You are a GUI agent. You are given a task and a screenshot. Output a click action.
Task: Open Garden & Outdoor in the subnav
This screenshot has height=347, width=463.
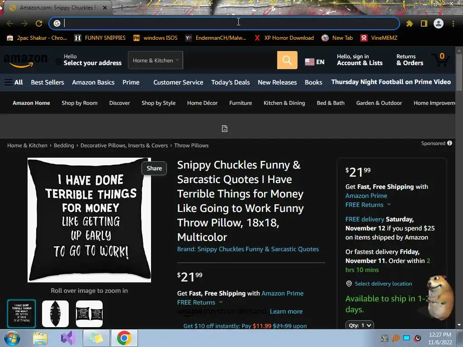tap(379, 103)
